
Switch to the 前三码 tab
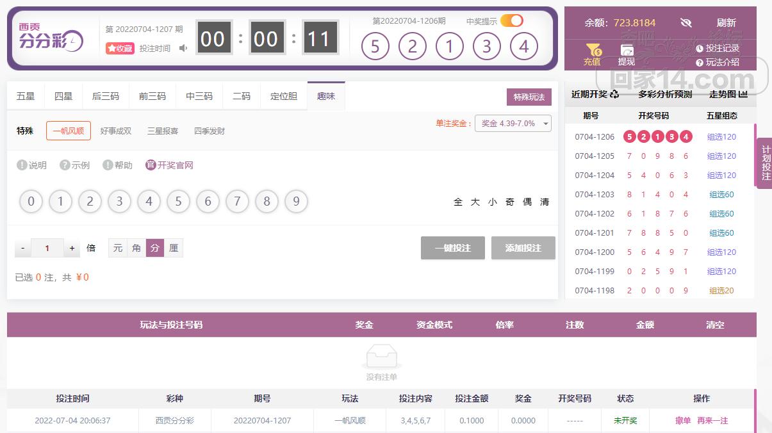(152, 96)
